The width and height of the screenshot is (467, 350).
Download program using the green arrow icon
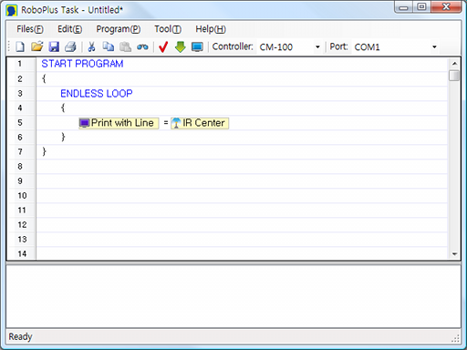[181, 46]
